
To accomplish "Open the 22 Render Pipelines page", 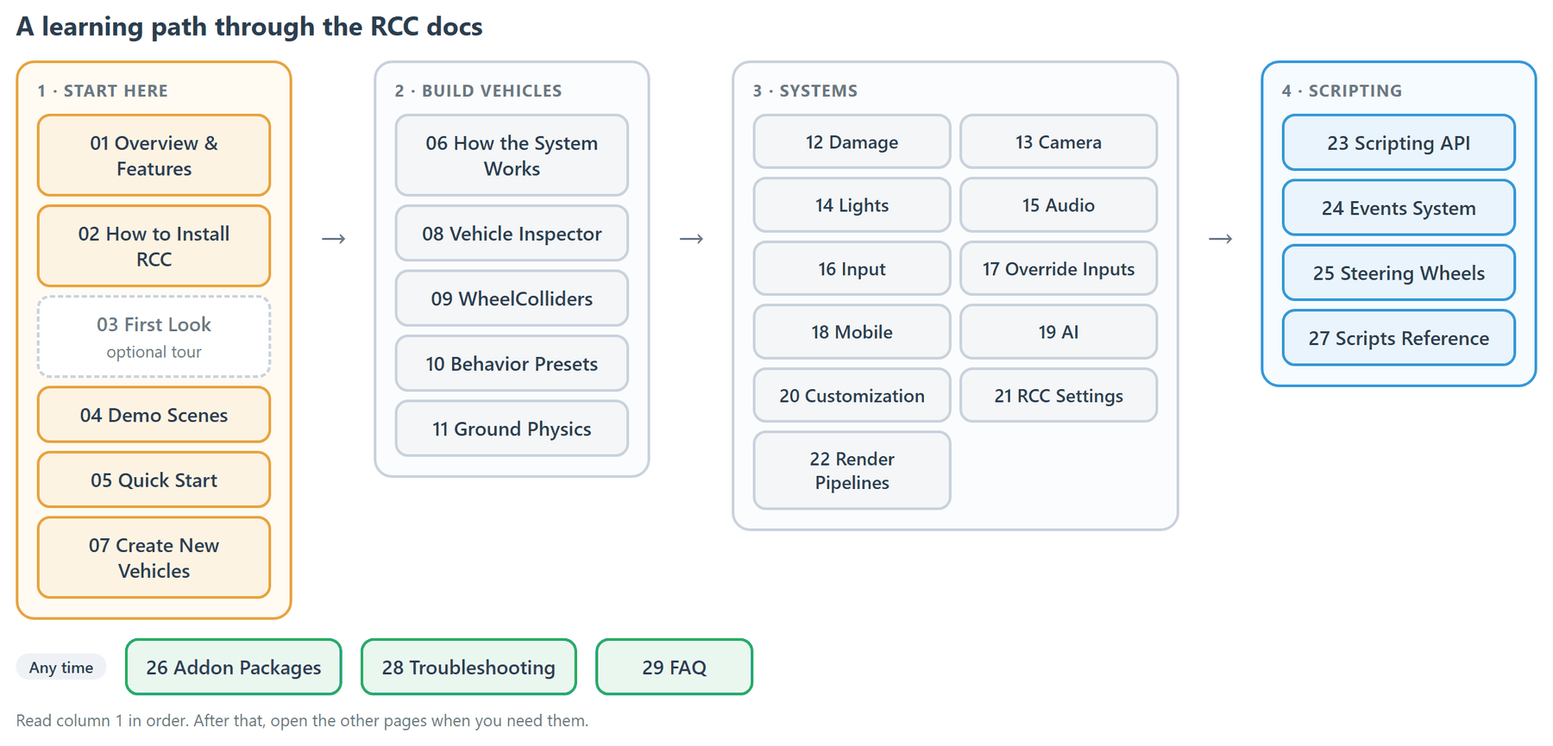I will [852, 471].
